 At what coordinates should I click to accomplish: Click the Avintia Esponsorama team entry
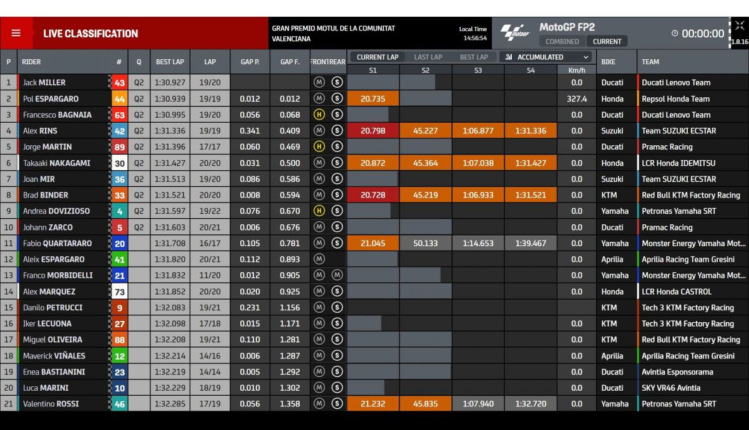pyautogui.click(x=677, y=371)
